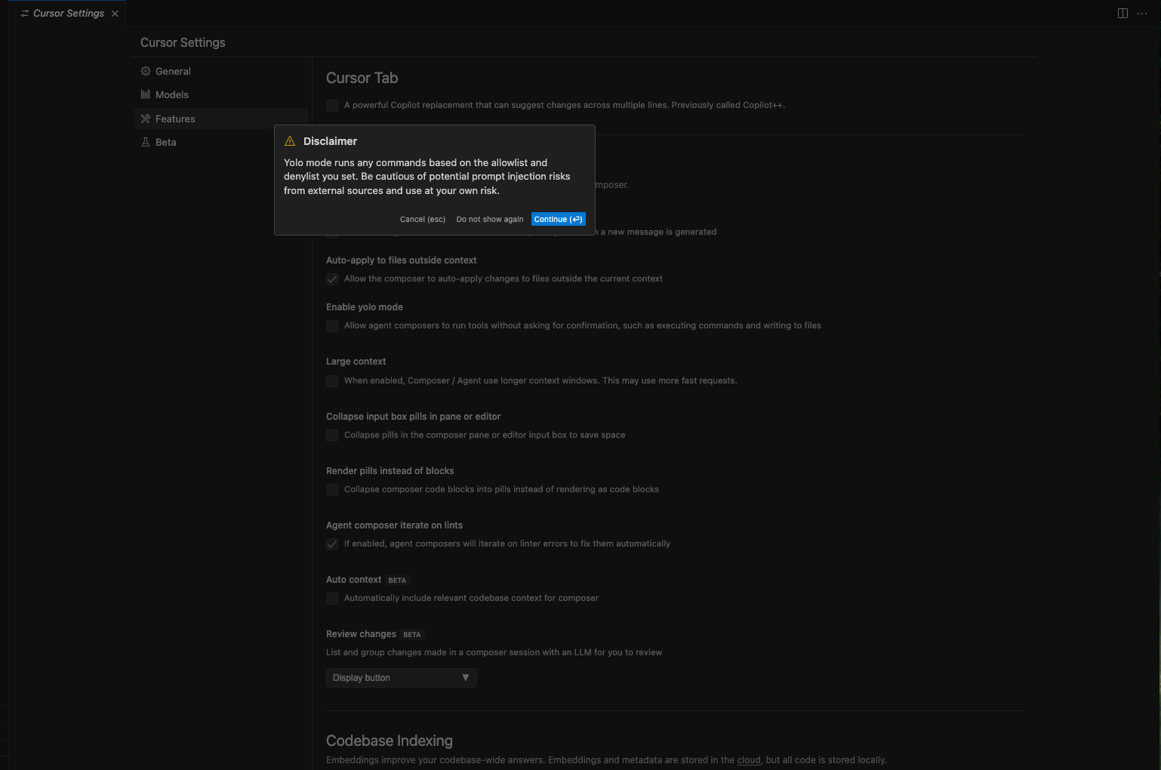Split the editor using the layout icon
The image size is (1161, 770).
1123,14
